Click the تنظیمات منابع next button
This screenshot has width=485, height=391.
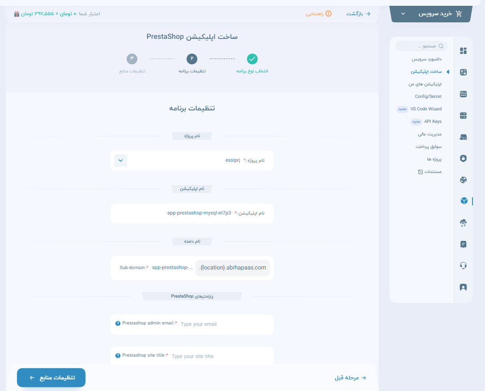[51, 378]
